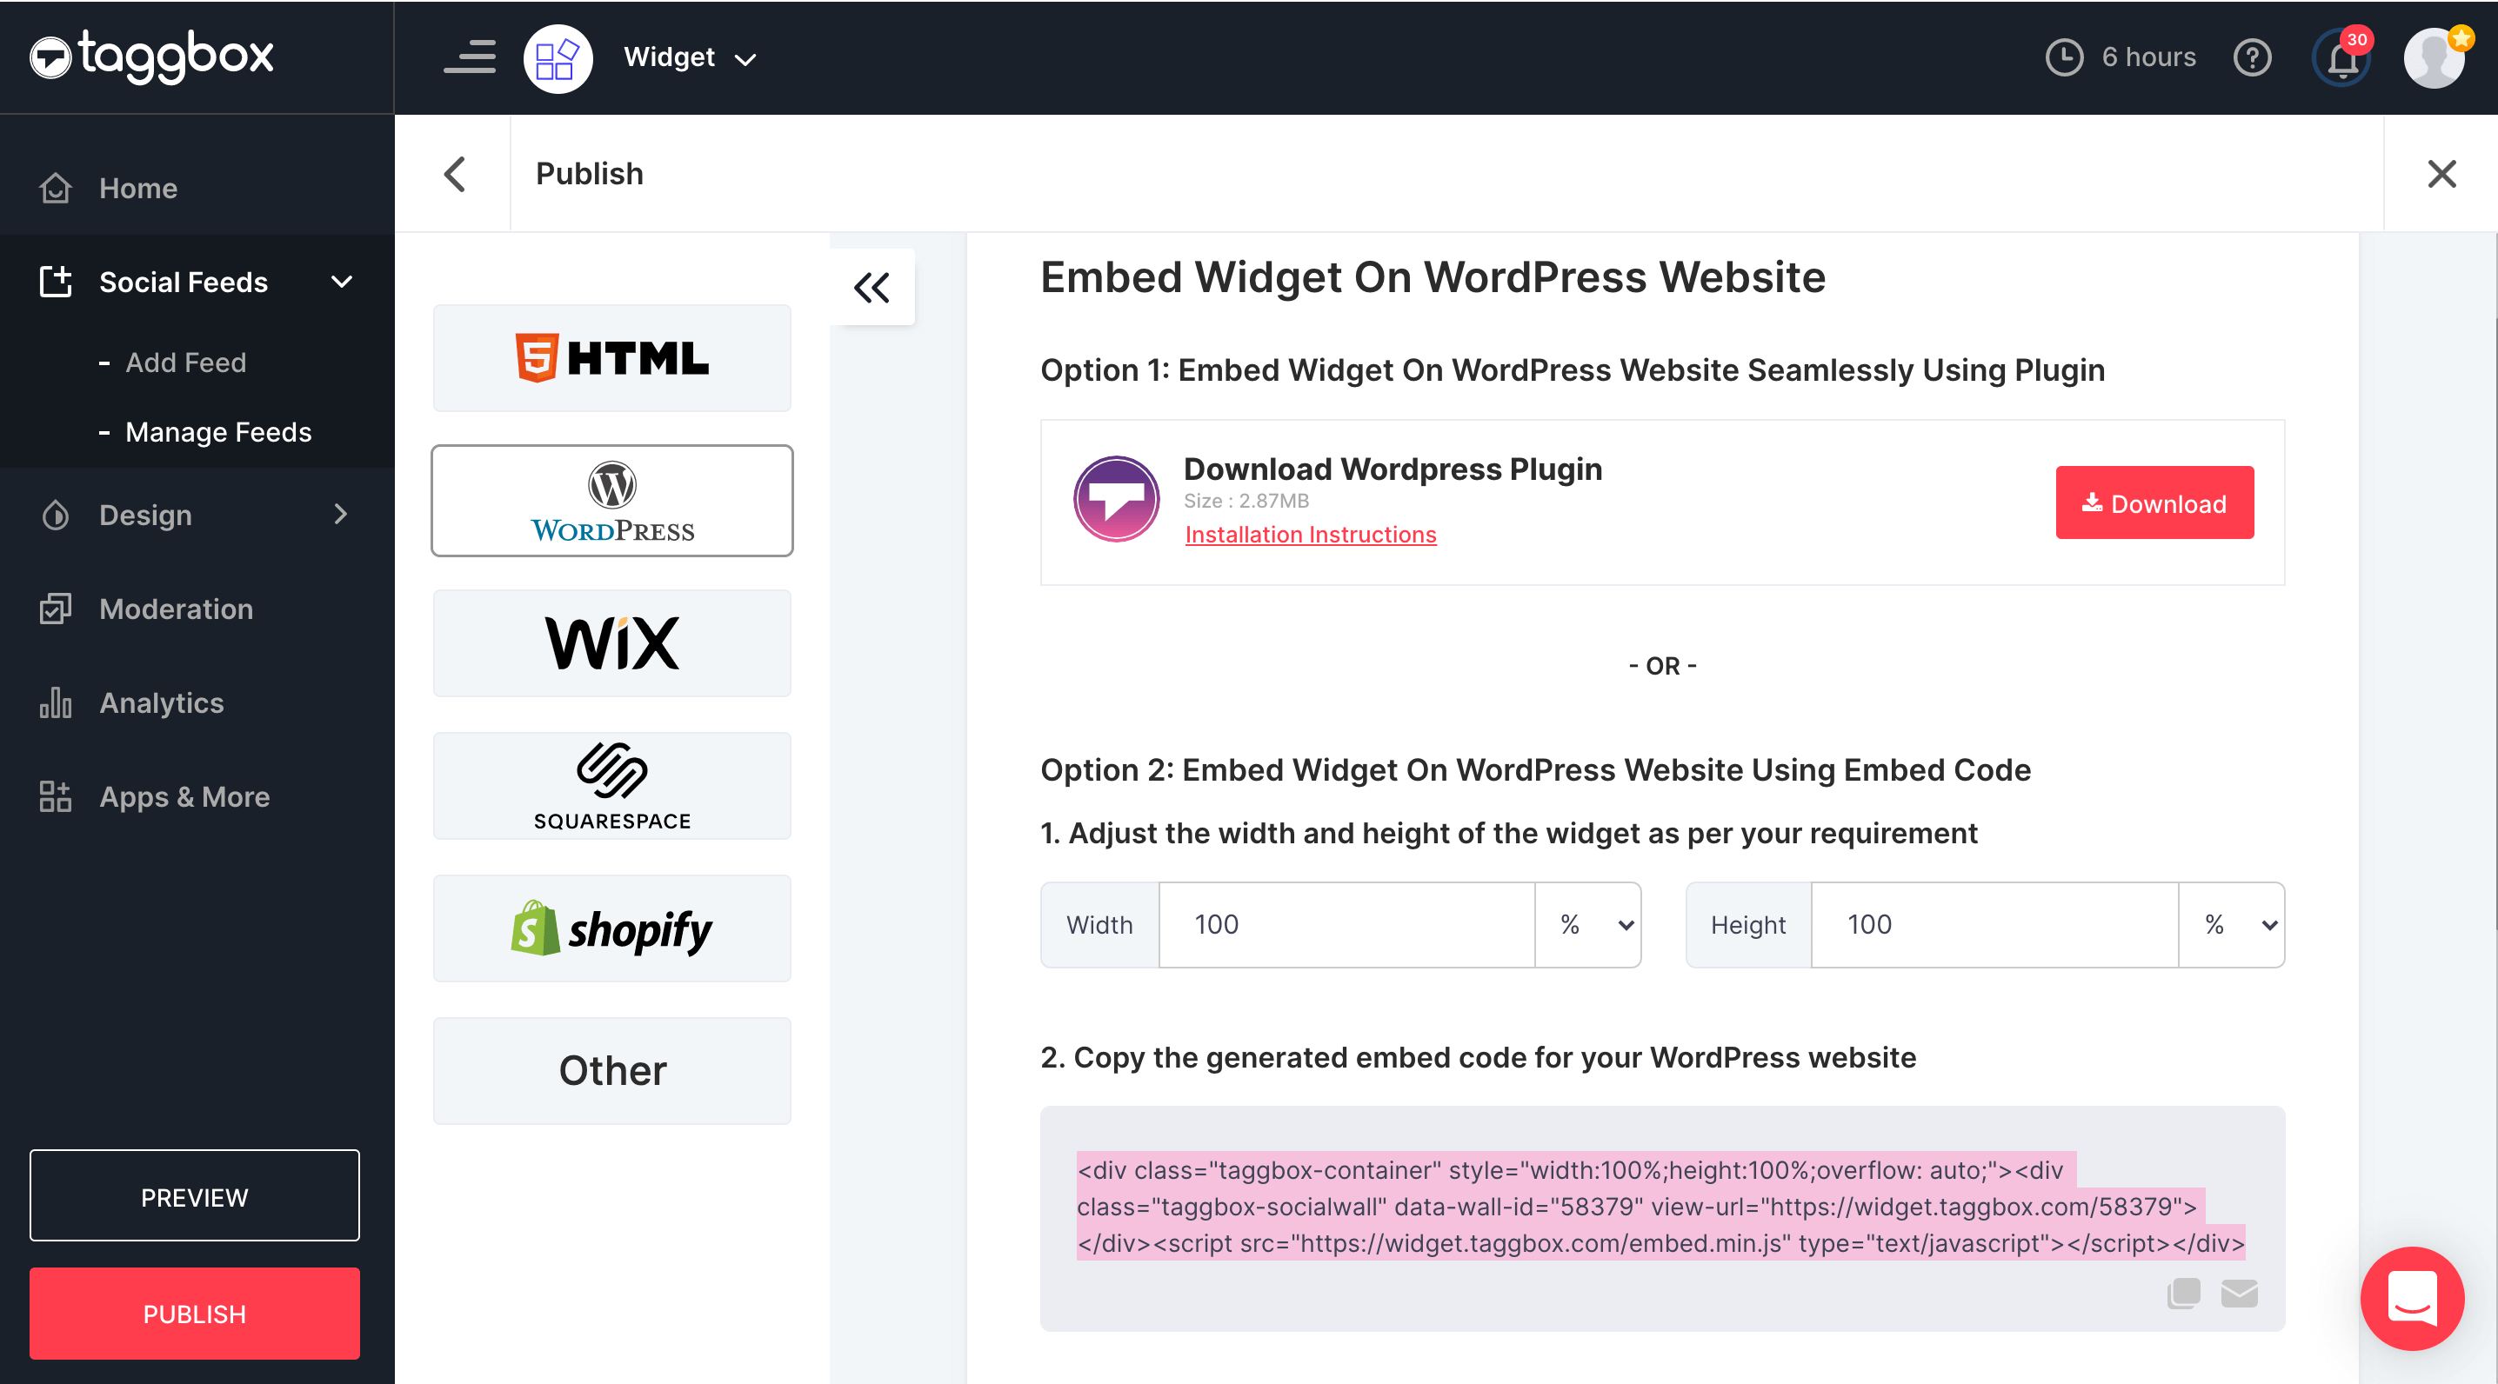Image resolution: width=2498 pixels, height=1384 pixels.
Task: Open Apps & More section
Action: (184, 796)
